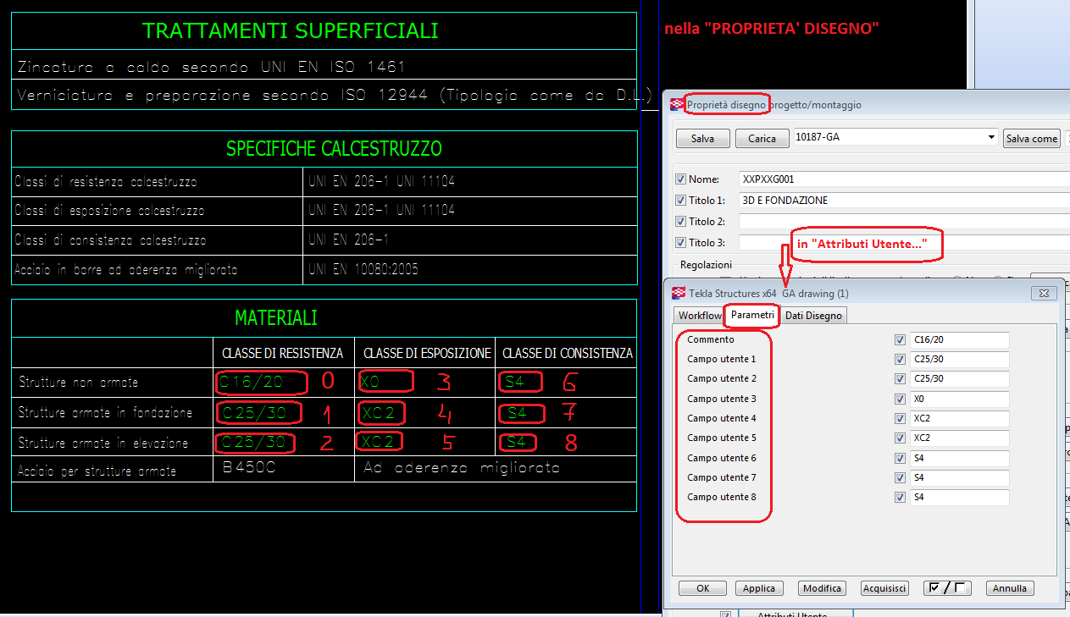The width and height of the screenshot is (1070, 617).
Task: Toggle the Titolo 1 checkbox
Action: click(680, 201)
